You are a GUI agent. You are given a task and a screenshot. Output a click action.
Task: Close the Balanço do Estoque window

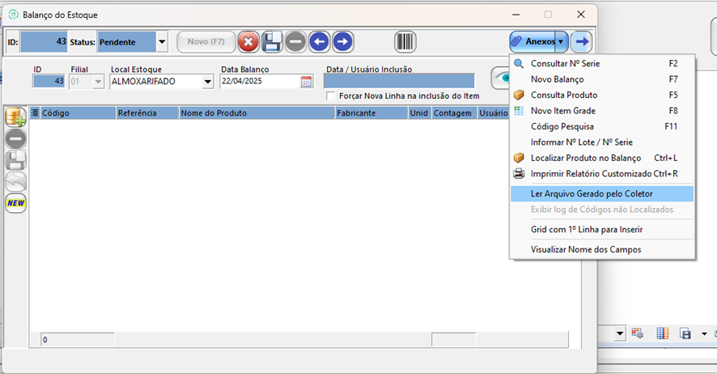pos(581,15)
